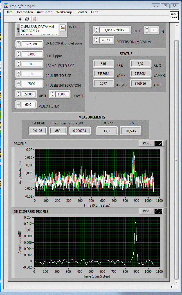Click the F0 Hz value field
The image size is (182, 295).
coord(114,30)
